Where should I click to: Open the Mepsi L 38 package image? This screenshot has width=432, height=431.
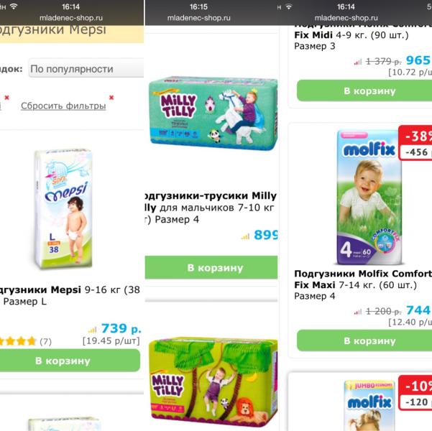pyautogui.click(x=64, y=209)
